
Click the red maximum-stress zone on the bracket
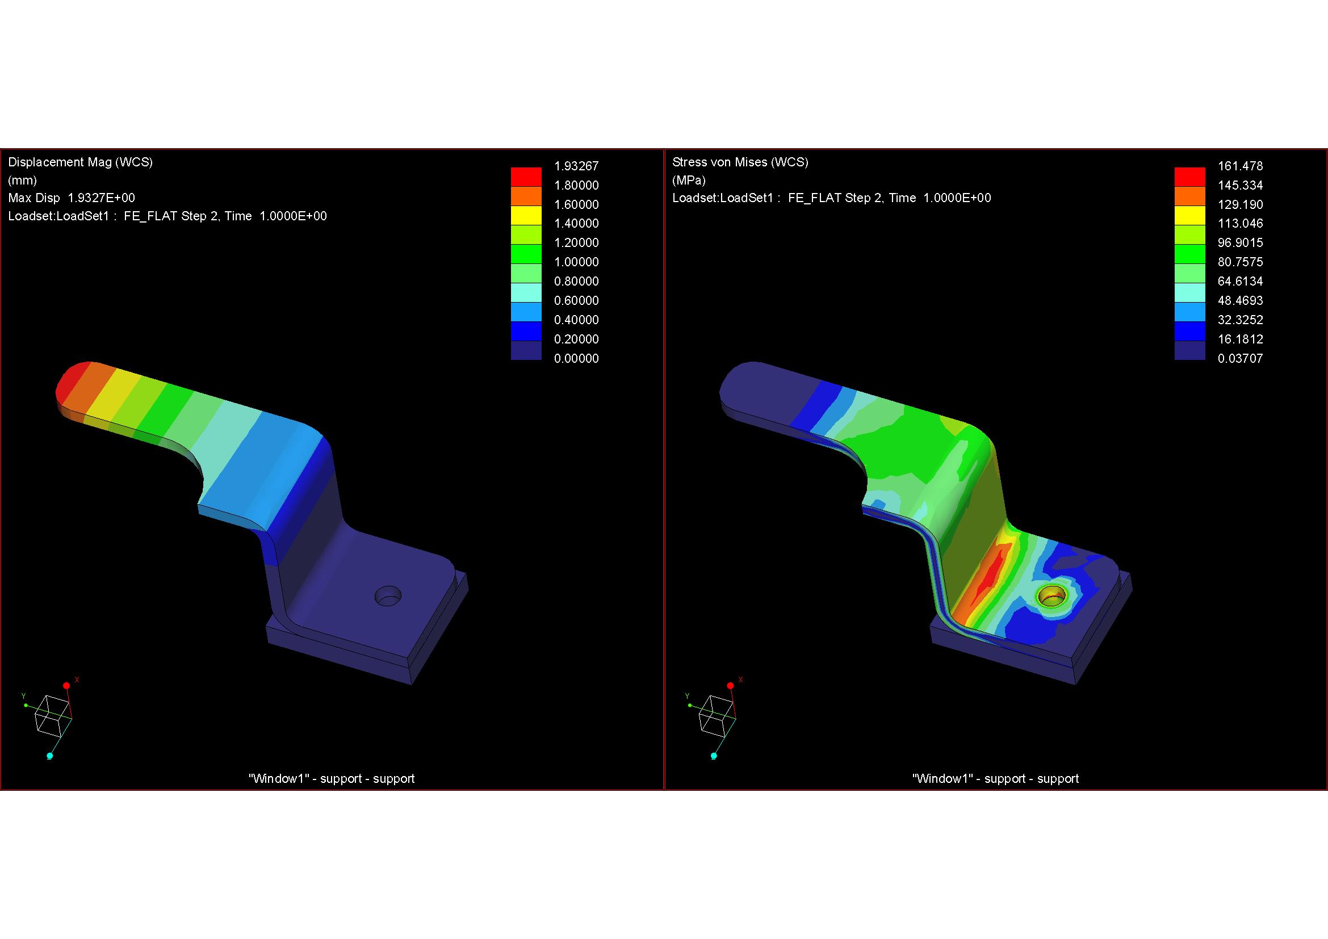point(989,576)
